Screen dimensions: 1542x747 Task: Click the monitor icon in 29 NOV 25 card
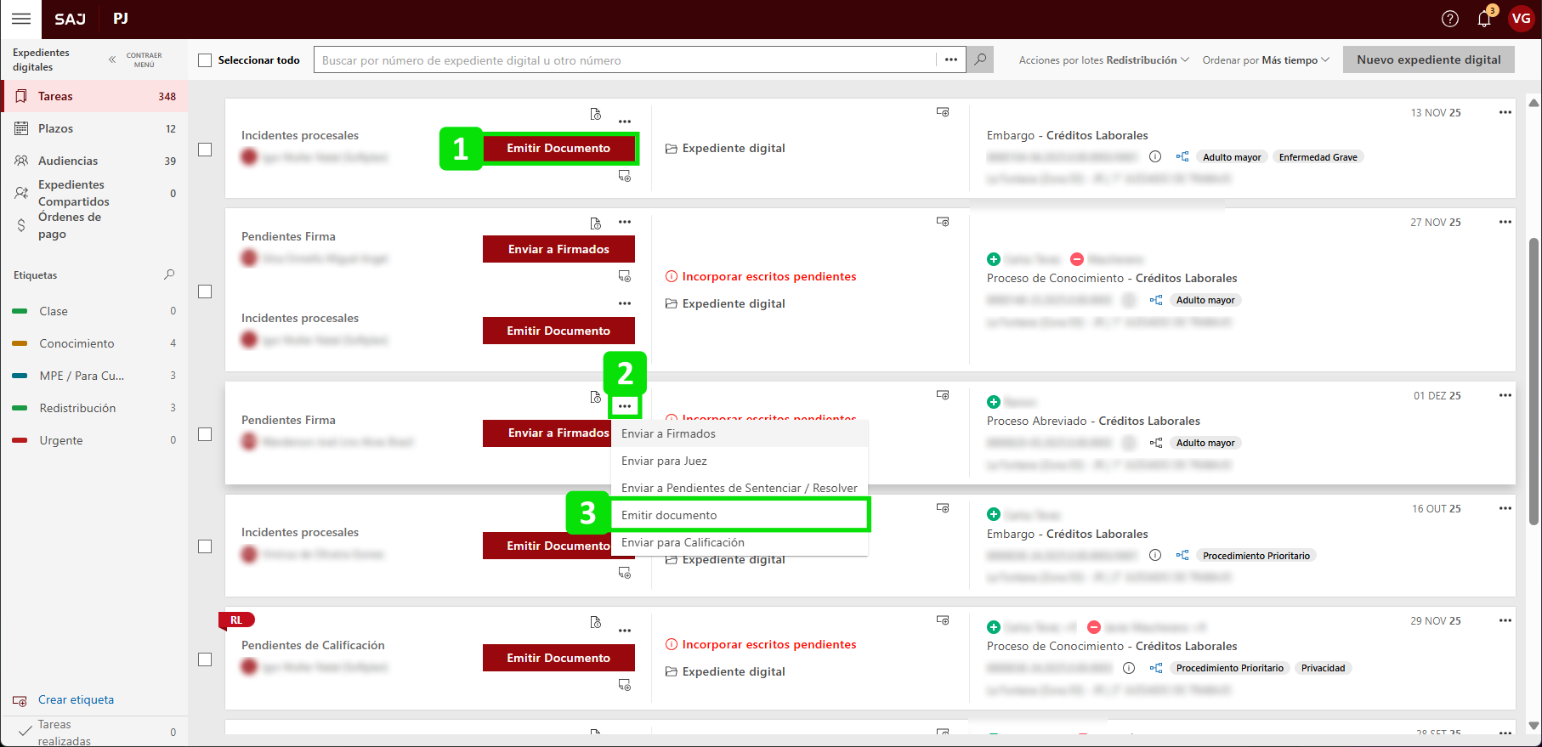[x=943, y=620]
